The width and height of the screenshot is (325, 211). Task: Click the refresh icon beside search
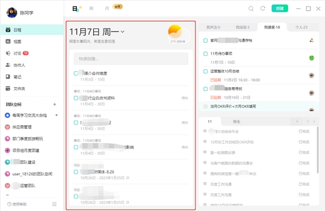(263, 9)
